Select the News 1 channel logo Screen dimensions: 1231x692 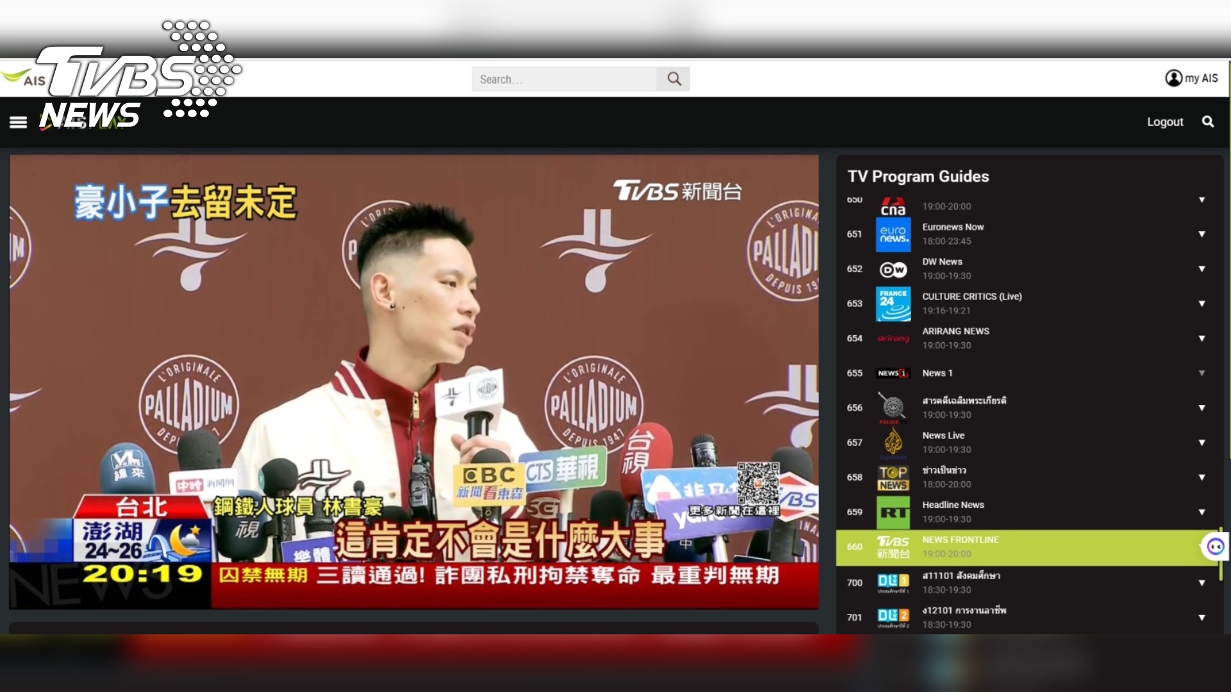click(x=893, y=373)
